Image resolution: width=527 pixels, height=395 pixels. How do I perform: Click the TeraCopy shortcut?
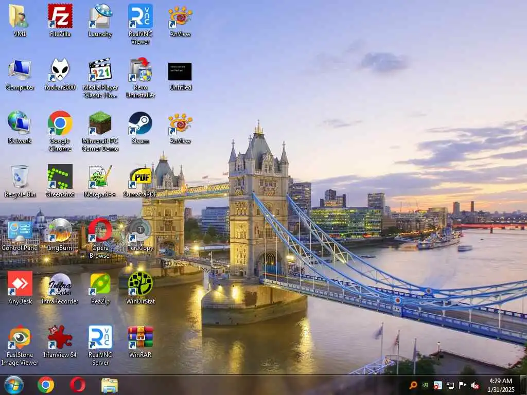pyautogui.click(x=140, y=230)
